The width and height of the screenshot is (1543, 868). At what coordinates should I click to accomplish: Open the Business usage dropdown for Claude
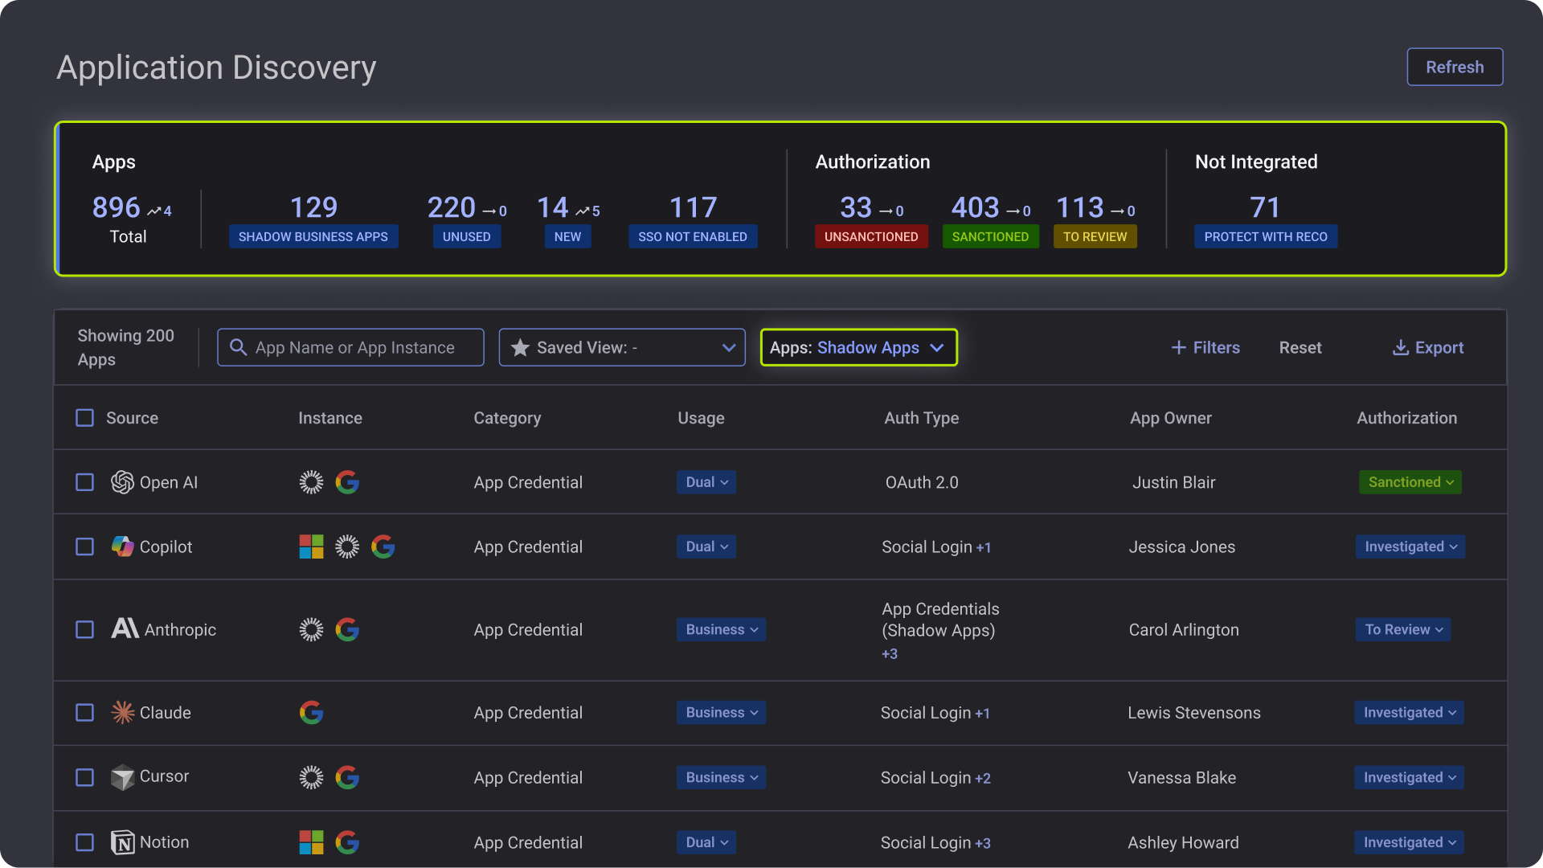coord(721,713)
